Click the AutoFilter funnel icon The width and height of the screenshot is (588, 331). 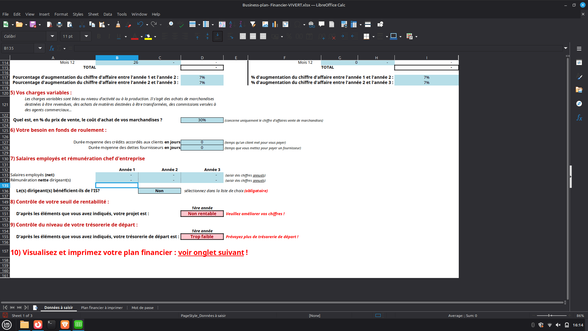253,25
